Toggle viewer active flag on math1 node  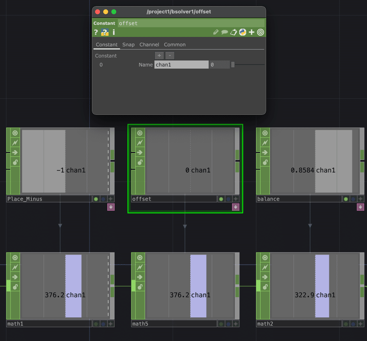point(15,257)
